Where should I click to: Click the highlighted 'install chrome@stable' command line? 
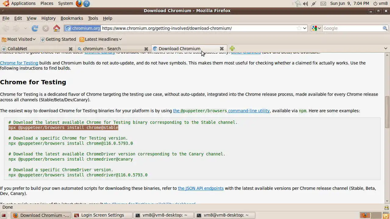[x=63, y=127]
